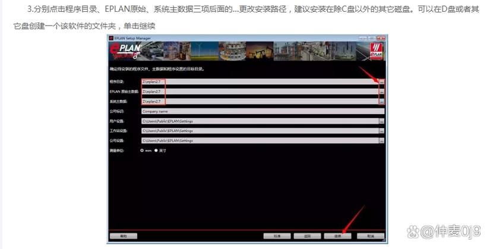
Task: Click the 工作站设置 Settings path field
Action: [260, 131]
